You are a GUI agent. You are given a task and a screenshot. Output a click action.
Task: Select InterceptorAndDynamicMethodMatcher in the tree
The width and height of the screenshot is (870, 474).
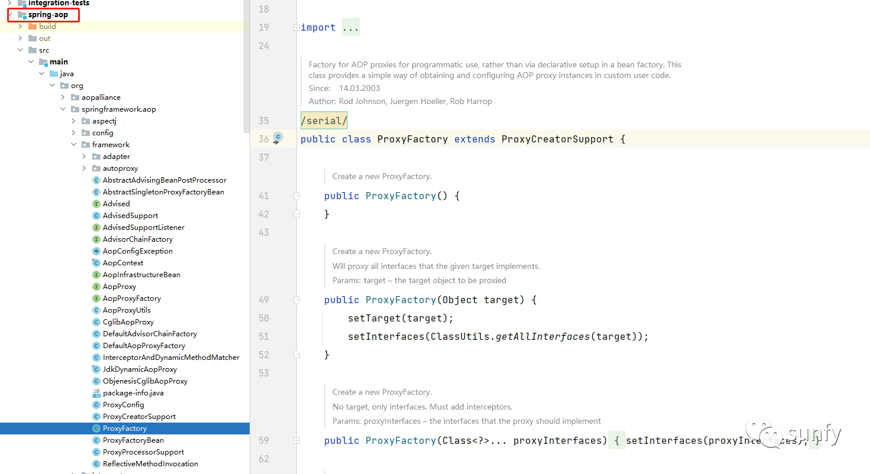tap(171, 358)
